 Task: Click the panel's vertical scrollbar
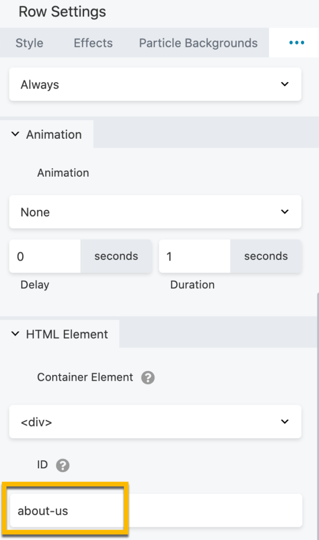point(316,411)
